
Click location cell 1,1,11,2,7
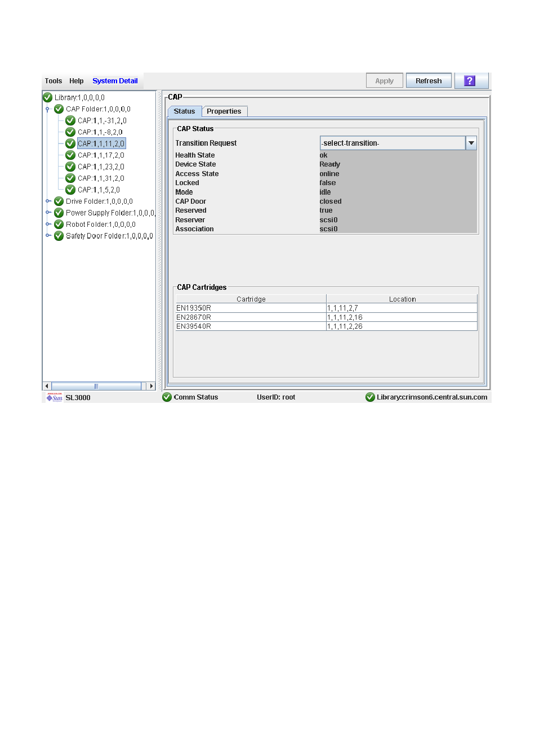click(402, 308)
